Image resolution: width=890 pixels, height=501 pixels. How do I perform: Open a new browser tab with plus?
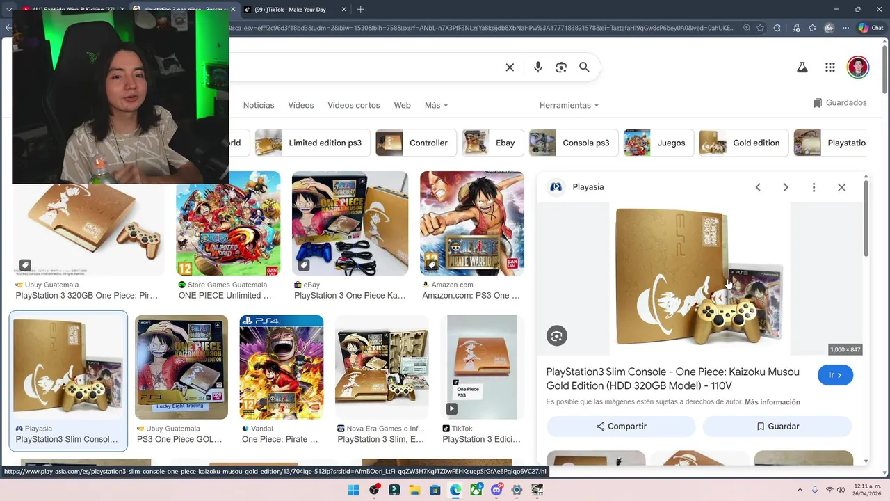pyautogui.click(x=360, y=10)
